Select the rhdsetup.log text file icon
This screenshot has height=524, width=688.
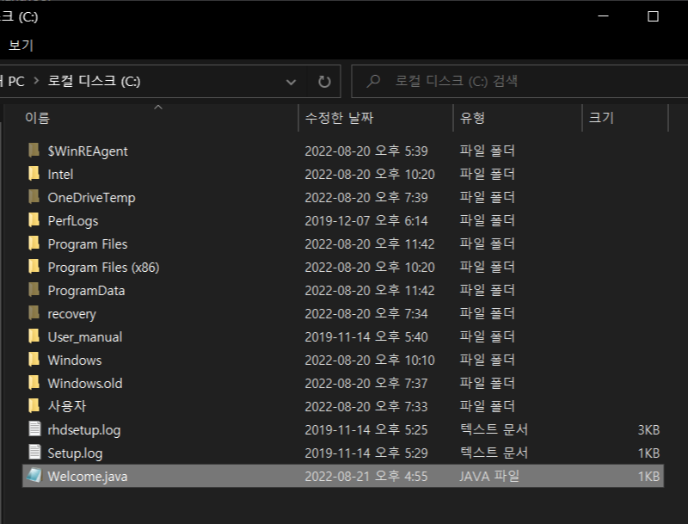(34, 429)
